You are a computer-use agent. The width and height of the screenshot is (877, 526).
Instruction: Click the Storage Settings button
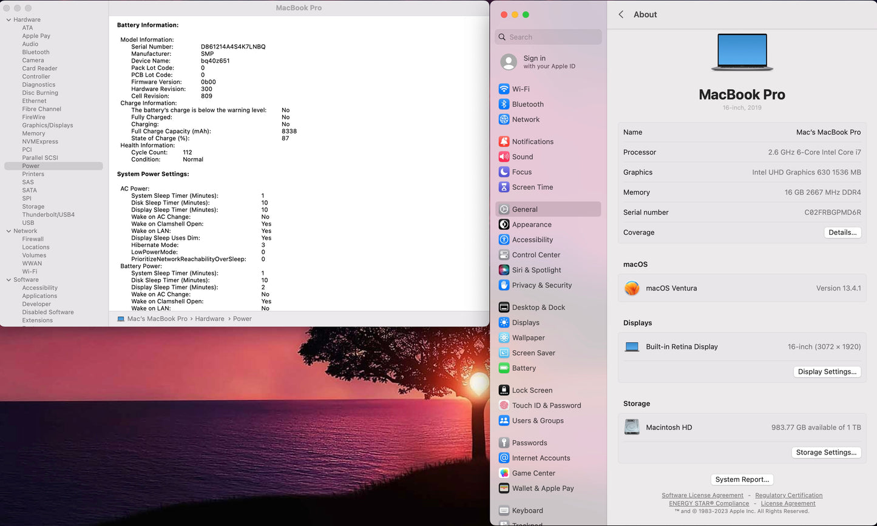[826, 453]
